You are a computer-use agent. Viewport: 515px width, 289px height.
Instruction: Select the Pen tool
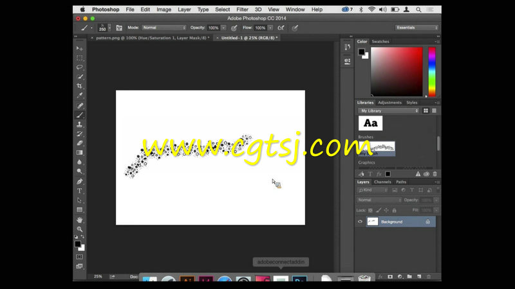79,182
